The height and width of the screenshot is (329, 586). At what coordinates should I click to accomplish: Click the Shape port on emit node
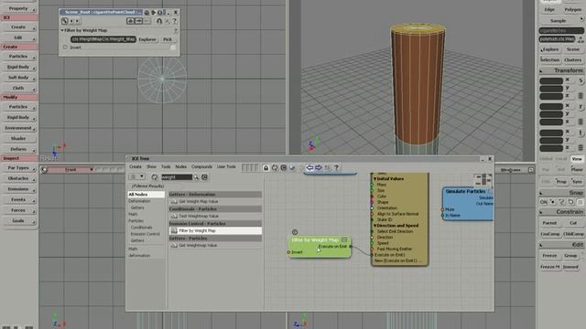pos(372,202)
